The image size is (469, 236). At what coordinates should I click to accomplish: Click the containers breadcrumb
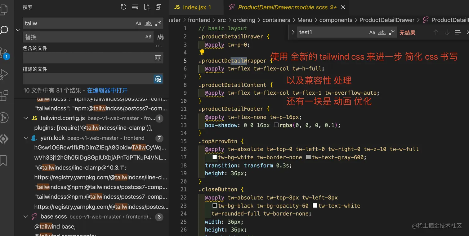click(276, 20)
